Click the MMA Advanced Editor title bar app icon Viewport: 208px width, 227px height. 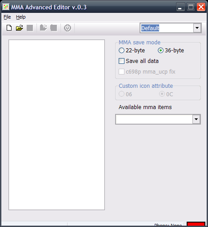pyautogui.click(x=6, y=7)
